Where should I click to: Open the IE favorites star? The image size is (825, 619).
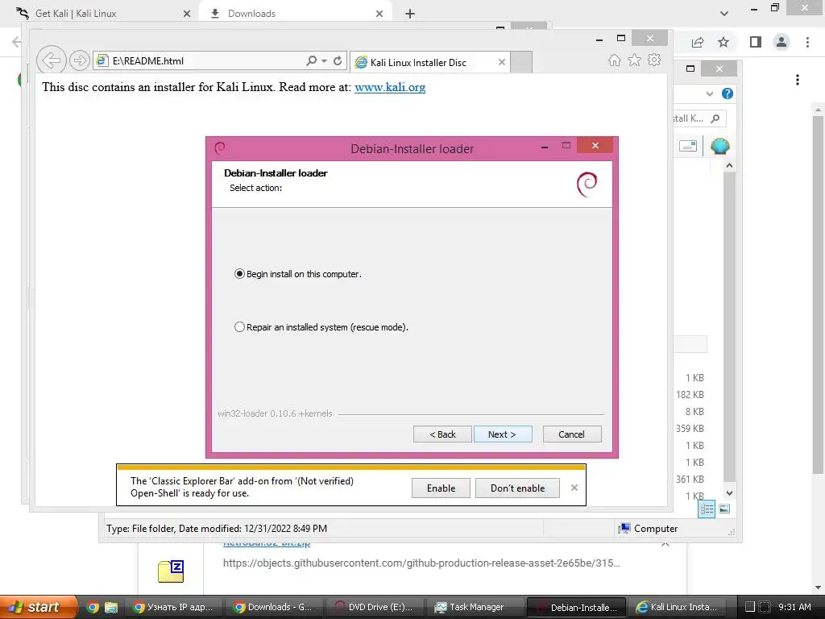coord(635,60)
